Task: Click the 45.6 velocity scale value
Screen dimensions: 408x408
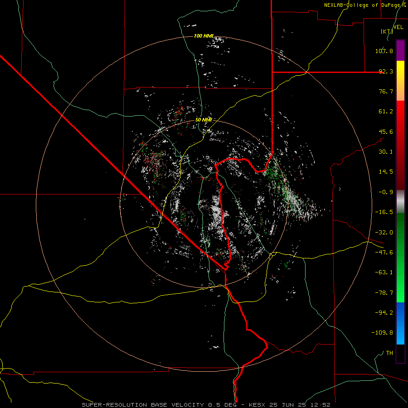Action: 386,131
